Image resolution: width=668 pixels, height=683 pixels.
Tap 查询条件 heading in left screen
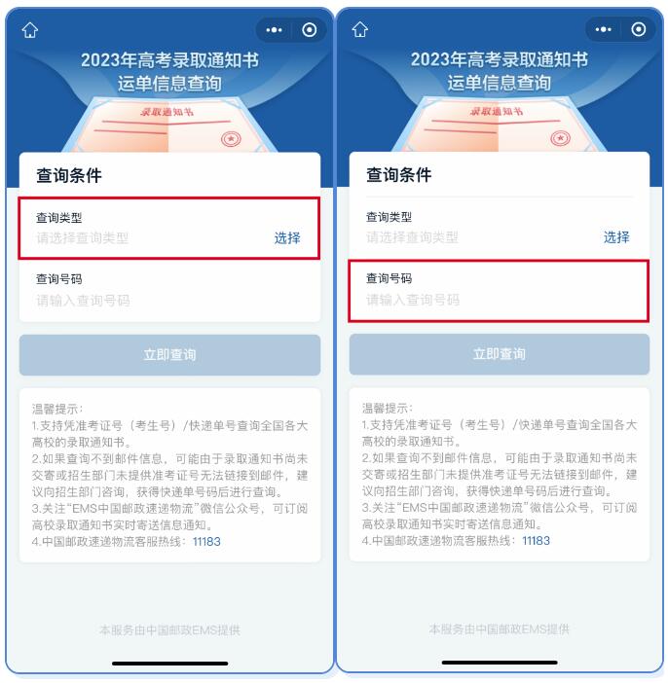pyautogui.click(x=69, y=175)
